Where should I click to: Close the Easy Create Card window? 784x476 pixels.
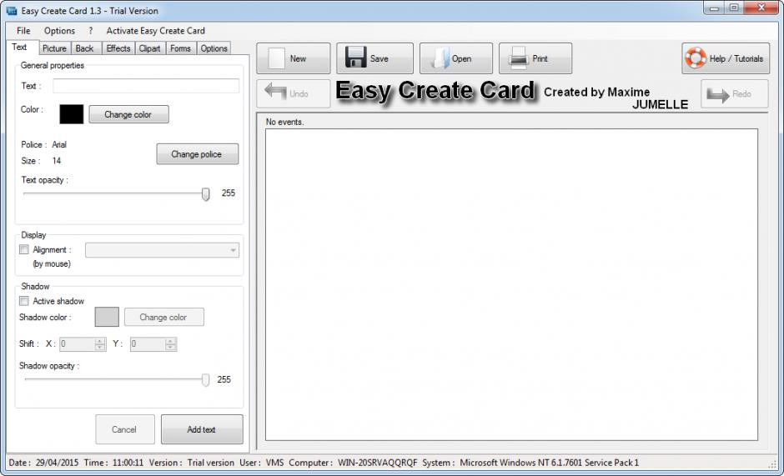[761, 8]
